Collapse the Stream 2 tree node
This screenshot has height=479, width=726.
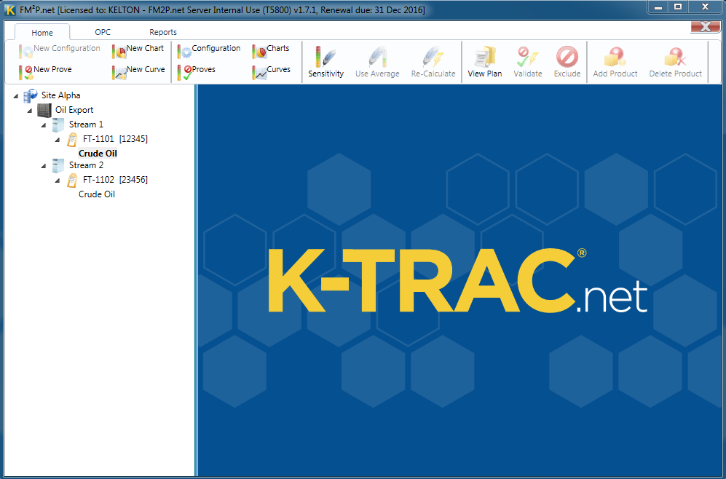tap(44, 166)
